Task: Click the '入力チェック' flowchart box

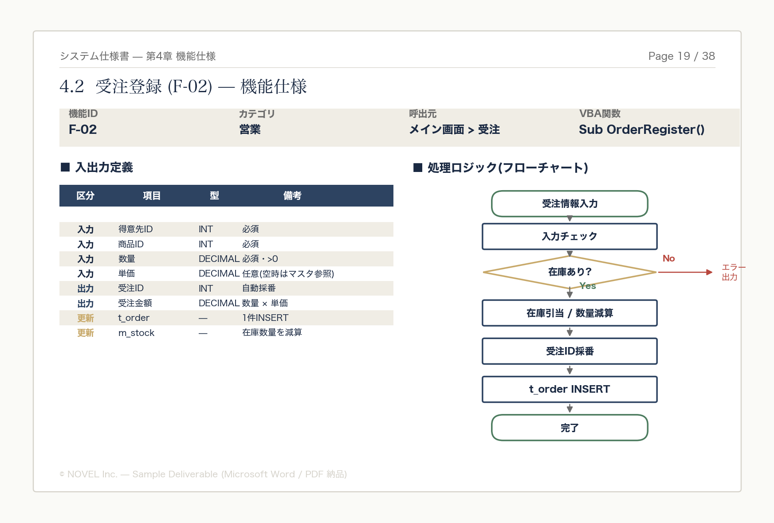Action: tap(570, 237)
